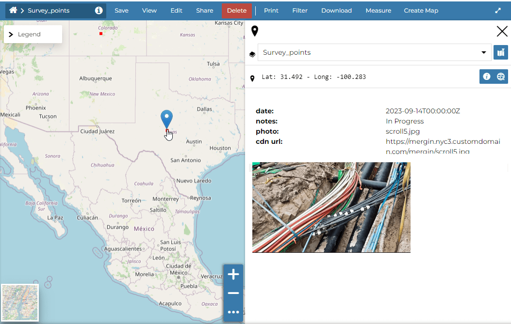Click the chart button beside layer selector
511x324 pixels.
tap(500, 52)
